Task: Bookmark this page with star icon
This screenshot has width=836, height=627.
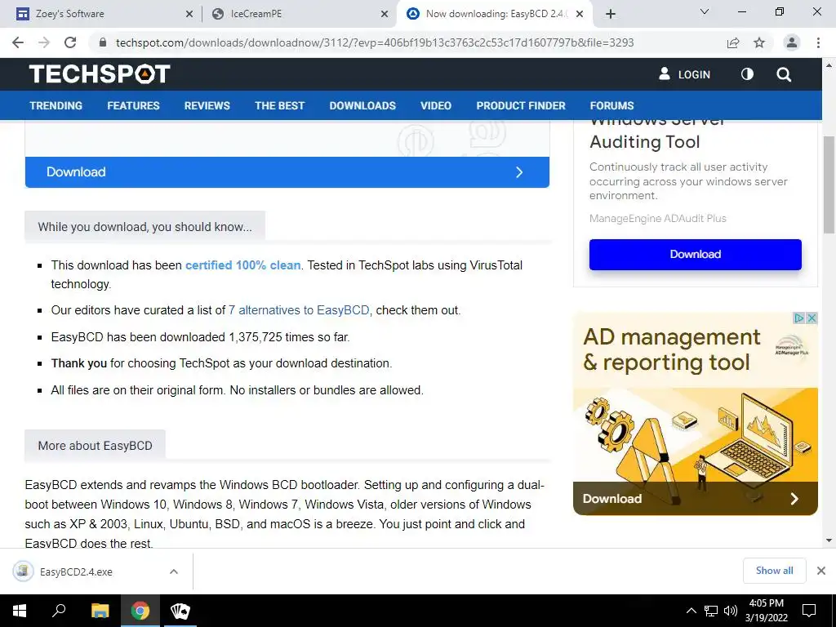Action: click(x=759, y=42)
